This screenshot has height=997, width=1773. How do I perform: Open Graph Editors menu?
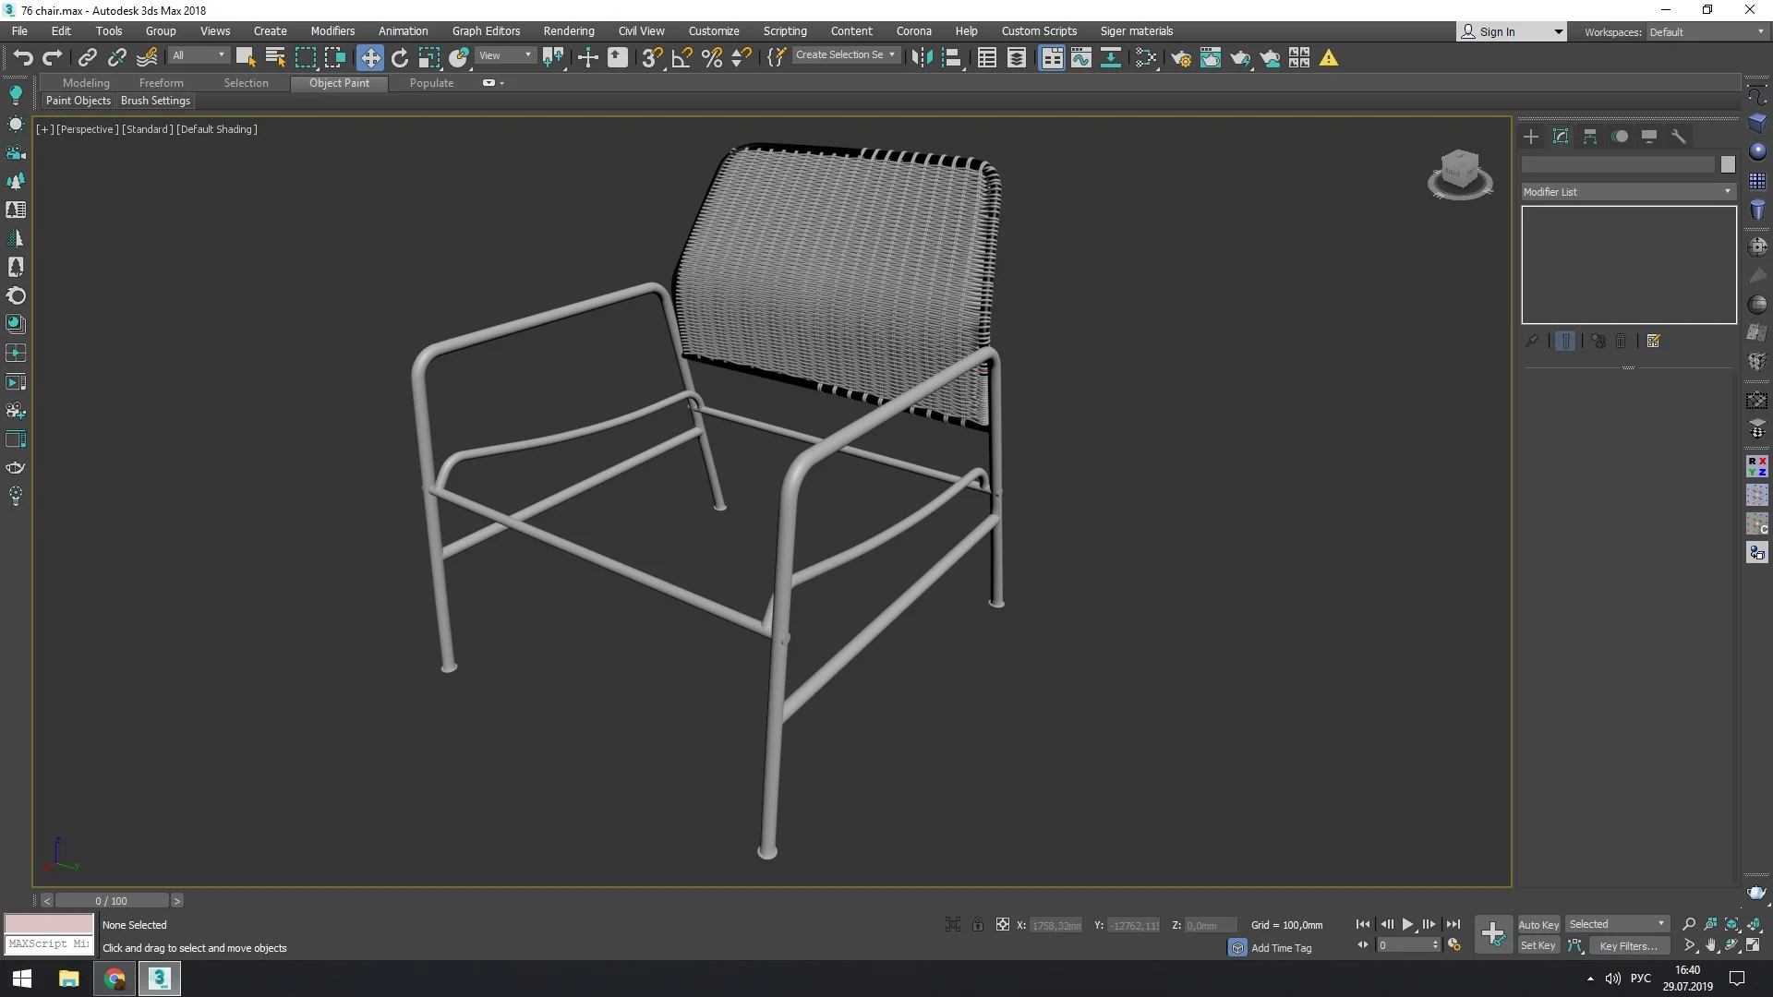486,30
